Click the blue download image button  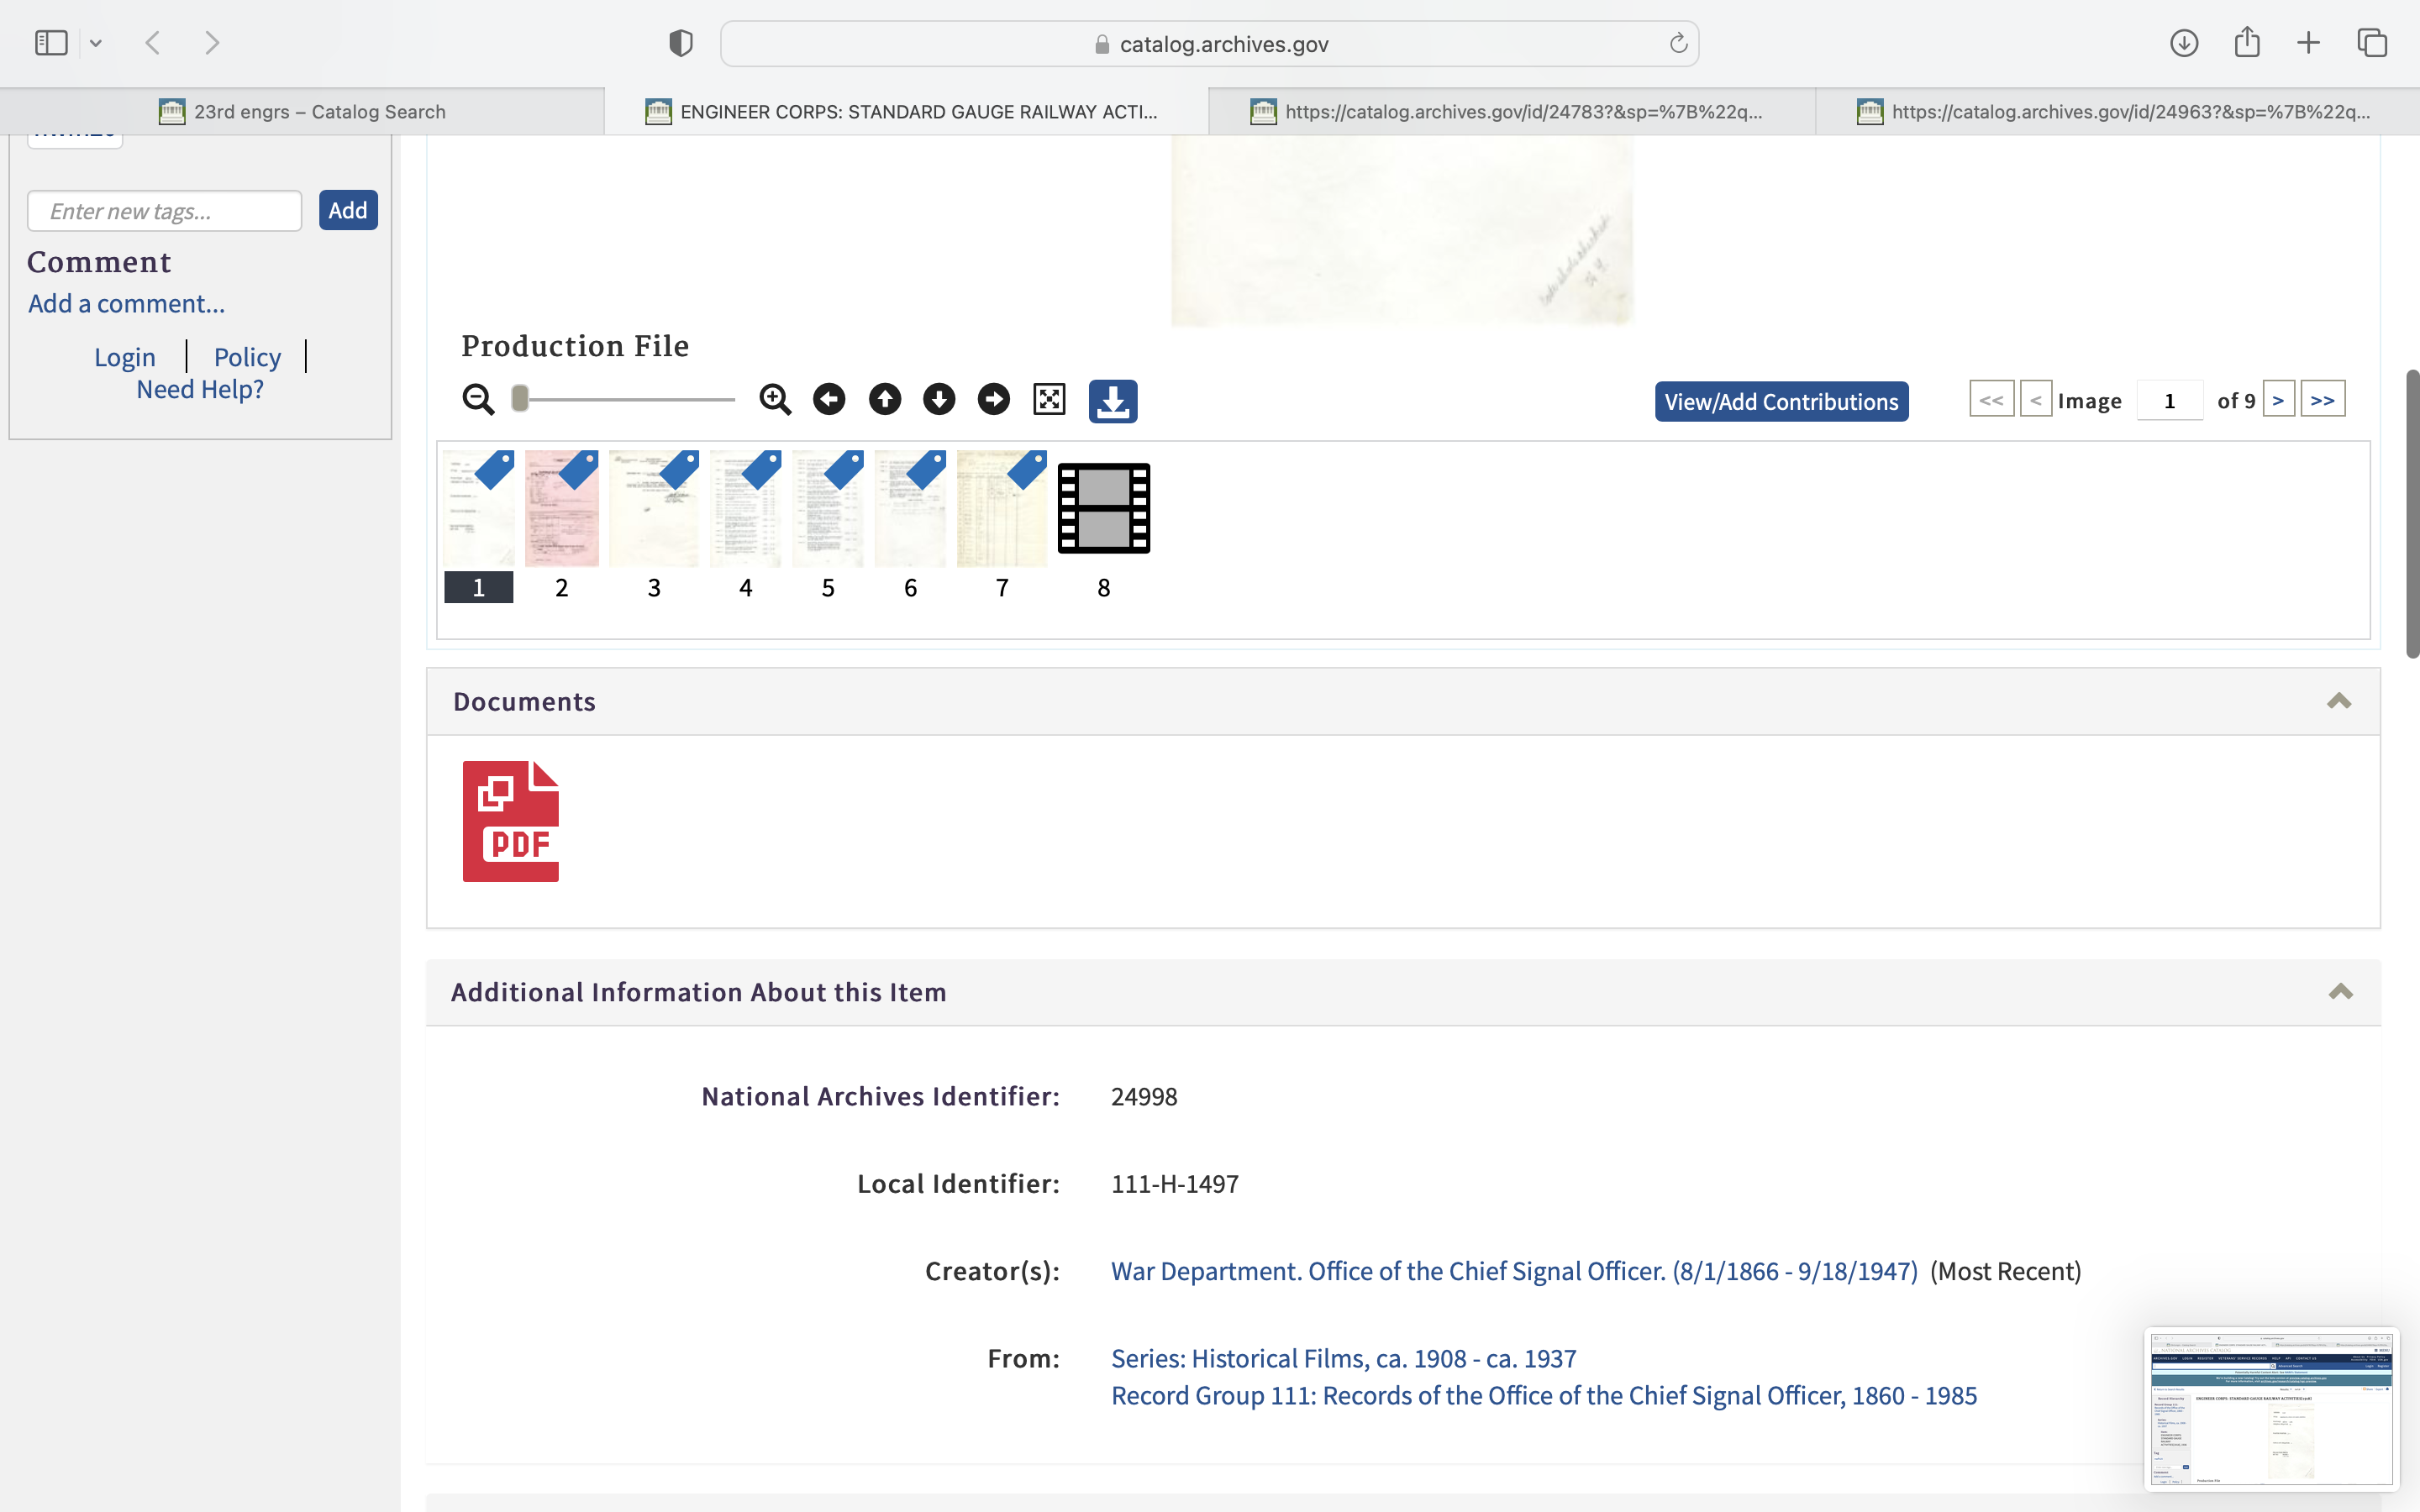coord(1112,401)
